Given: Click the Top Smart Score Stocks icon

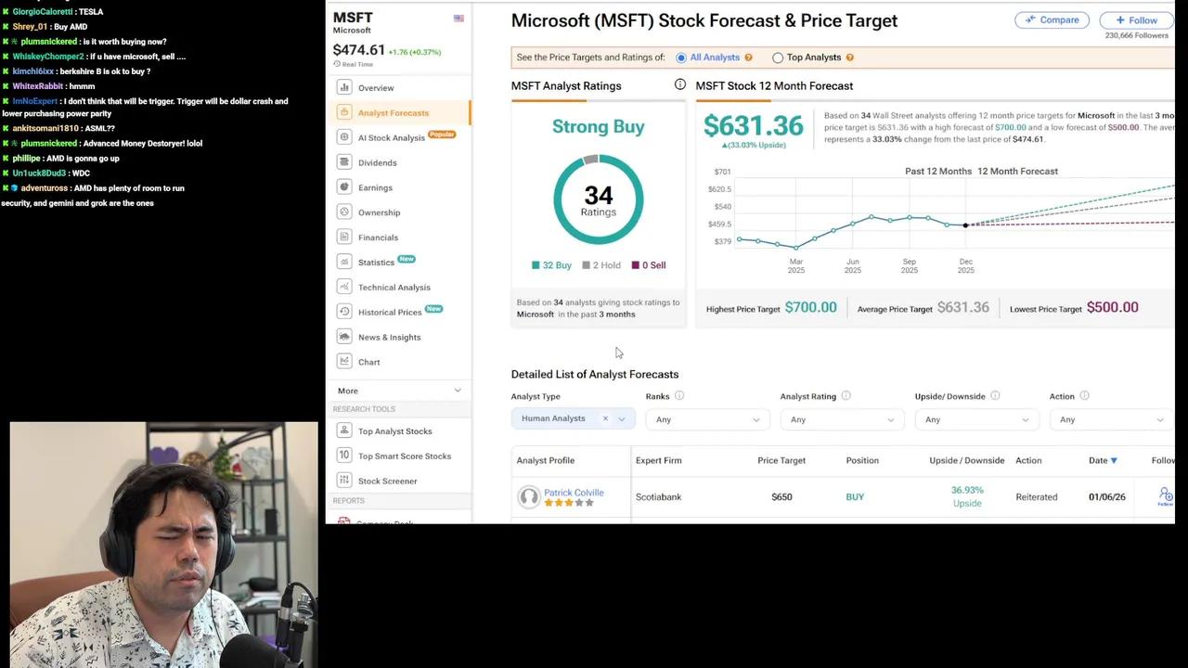Looking at the screenshot, I should click(x=344, y=456).
